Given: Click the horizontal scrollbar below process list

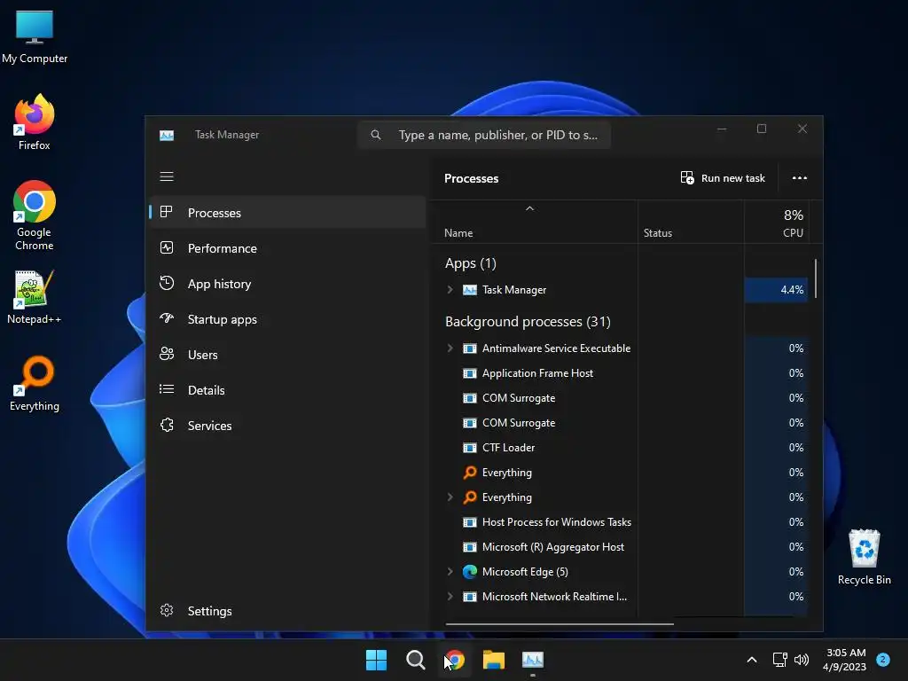Looking at the screenshot, I should (560, 624).
